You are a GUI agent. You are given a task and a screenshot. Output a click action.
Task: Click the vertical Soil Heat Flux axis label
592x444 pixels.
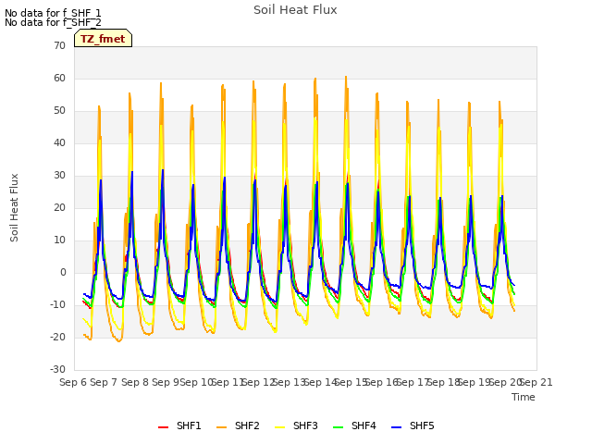[14, 207]
